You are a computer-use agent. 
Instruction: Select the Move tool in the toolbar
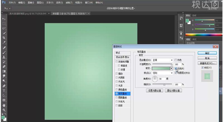[x=4, y=19]
